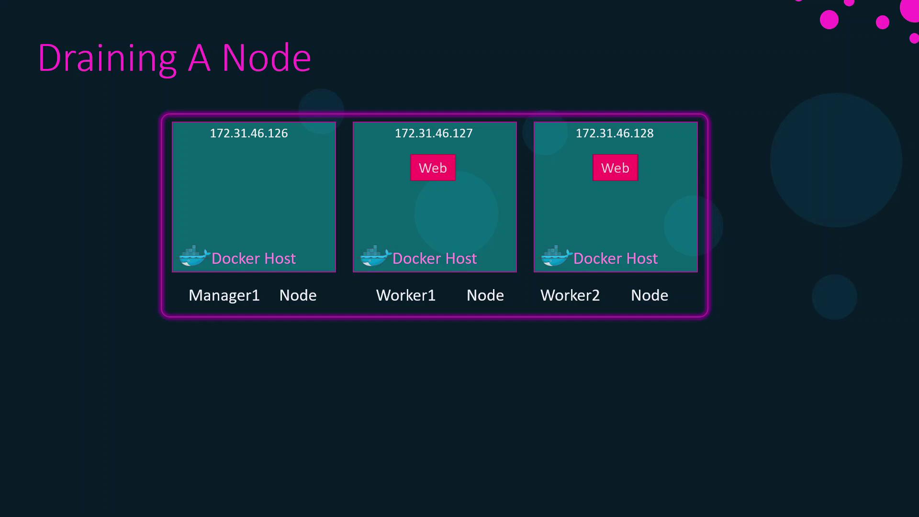Click the Docker whale icon in Manager1 host
Image resolution: width=919 pixels, height=517 pixels.
194,257
